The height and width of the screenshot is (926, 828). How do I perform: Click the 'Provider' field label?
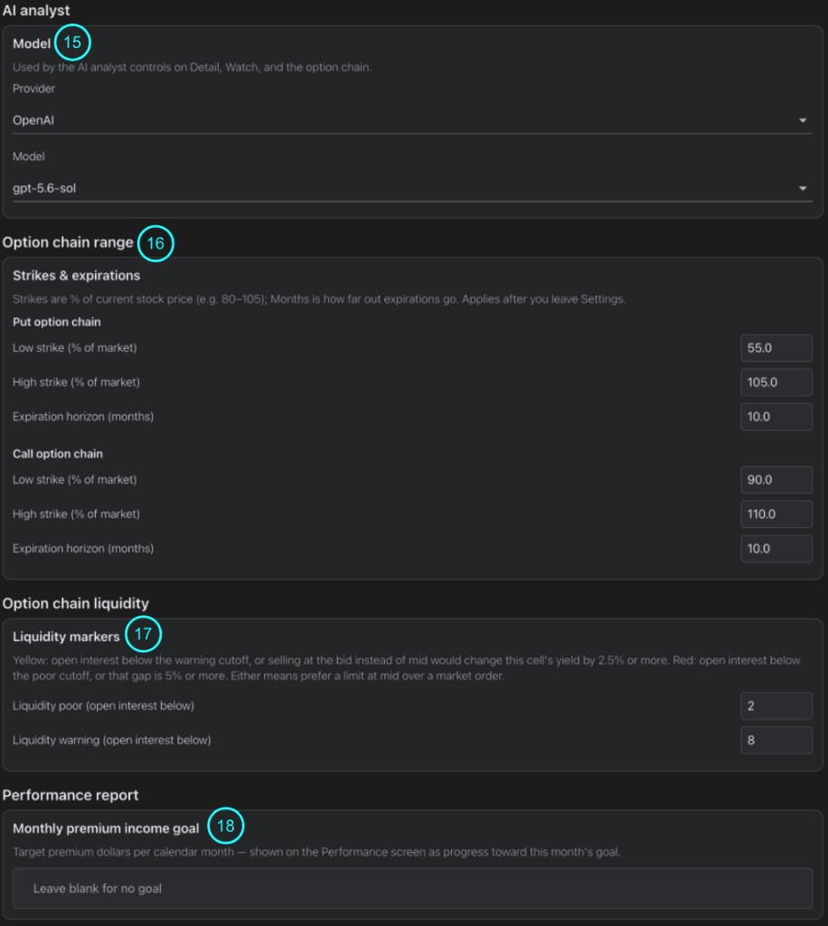pos(33,89)
